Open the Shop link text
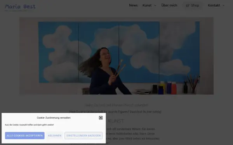Viewport: 233px width, 145px height. click(x=195, y=5)
